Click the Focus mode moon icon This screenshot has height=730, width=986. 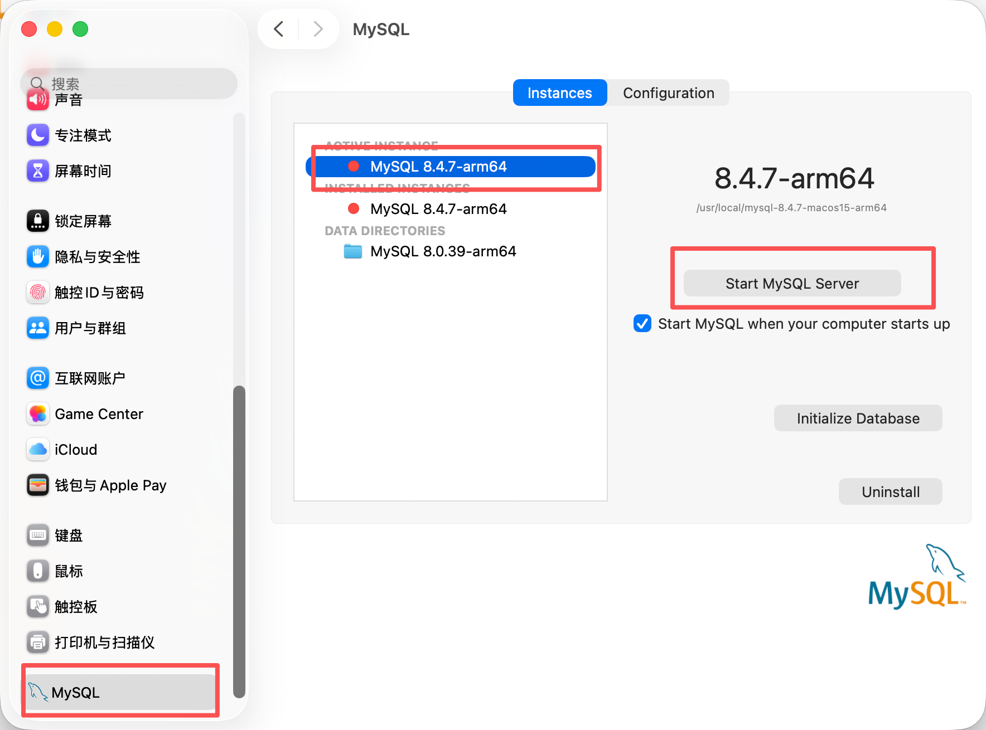click(x=38, y=135)
